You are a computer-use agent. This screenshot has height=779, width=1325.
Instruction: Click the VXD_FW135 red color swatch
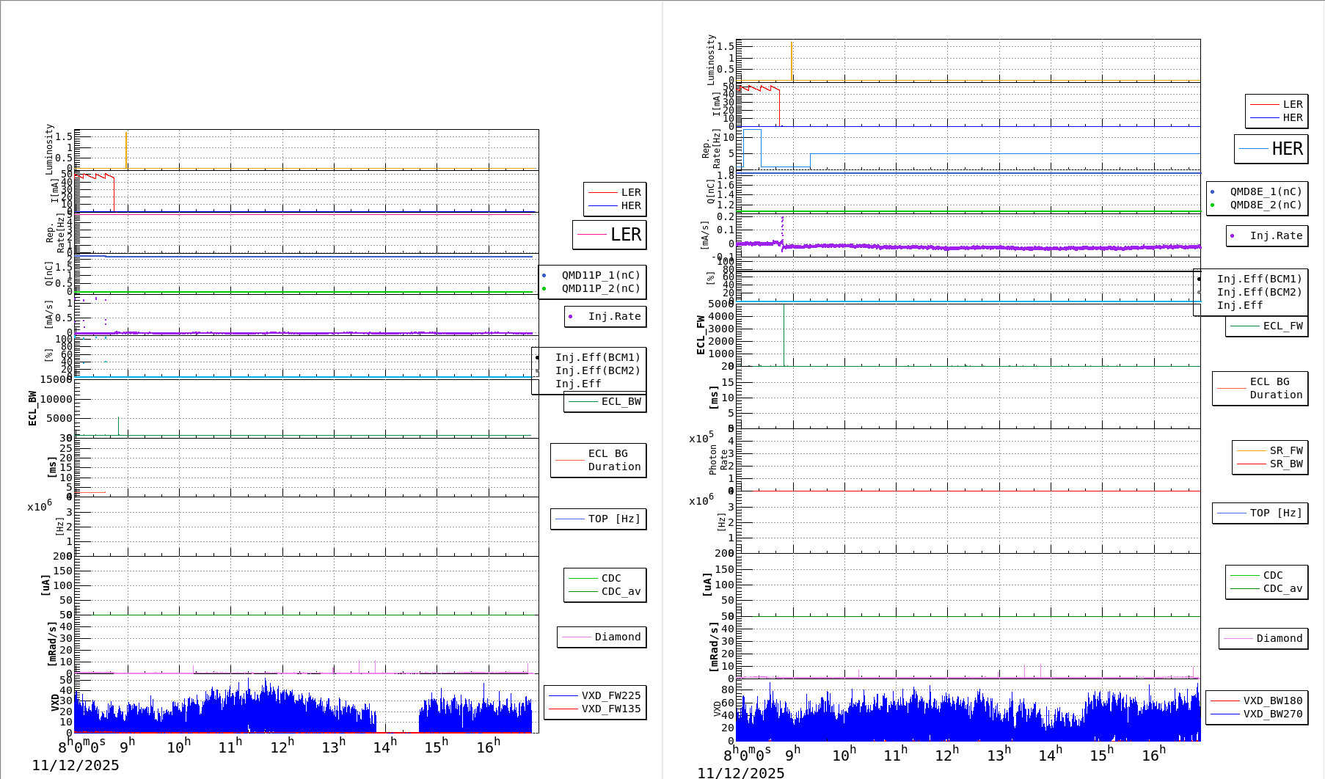(x=561, y=709)
